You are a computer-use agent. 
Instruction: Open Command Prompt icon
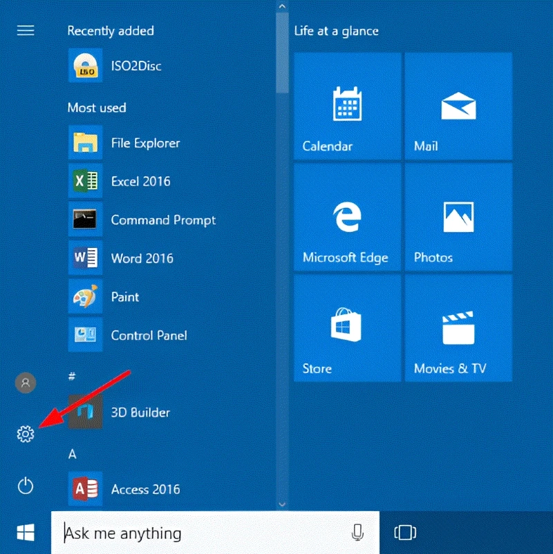click(x=85, y=220)
